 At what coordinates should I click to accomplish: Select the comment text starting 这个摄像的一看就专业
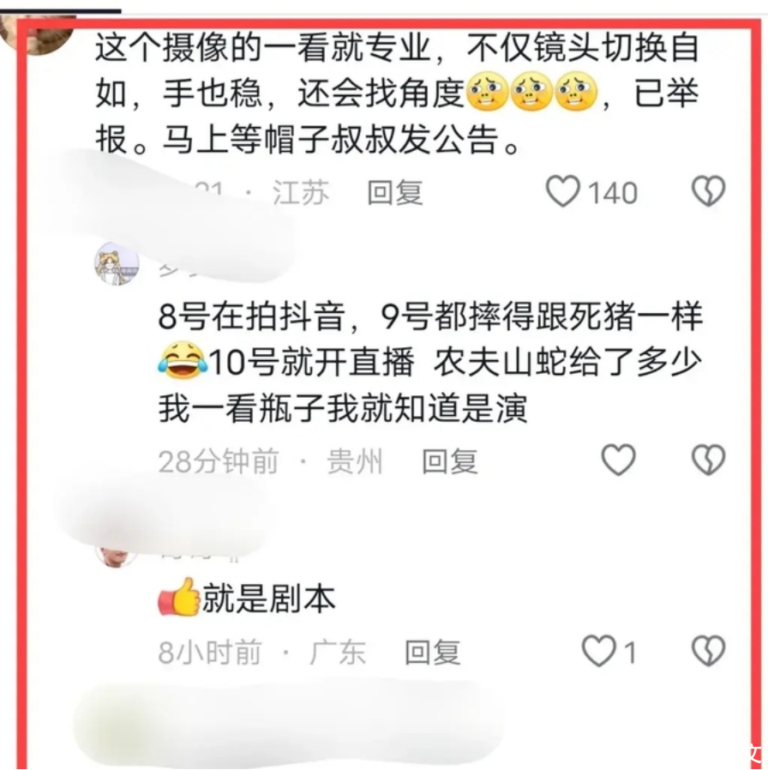(398, 93)
